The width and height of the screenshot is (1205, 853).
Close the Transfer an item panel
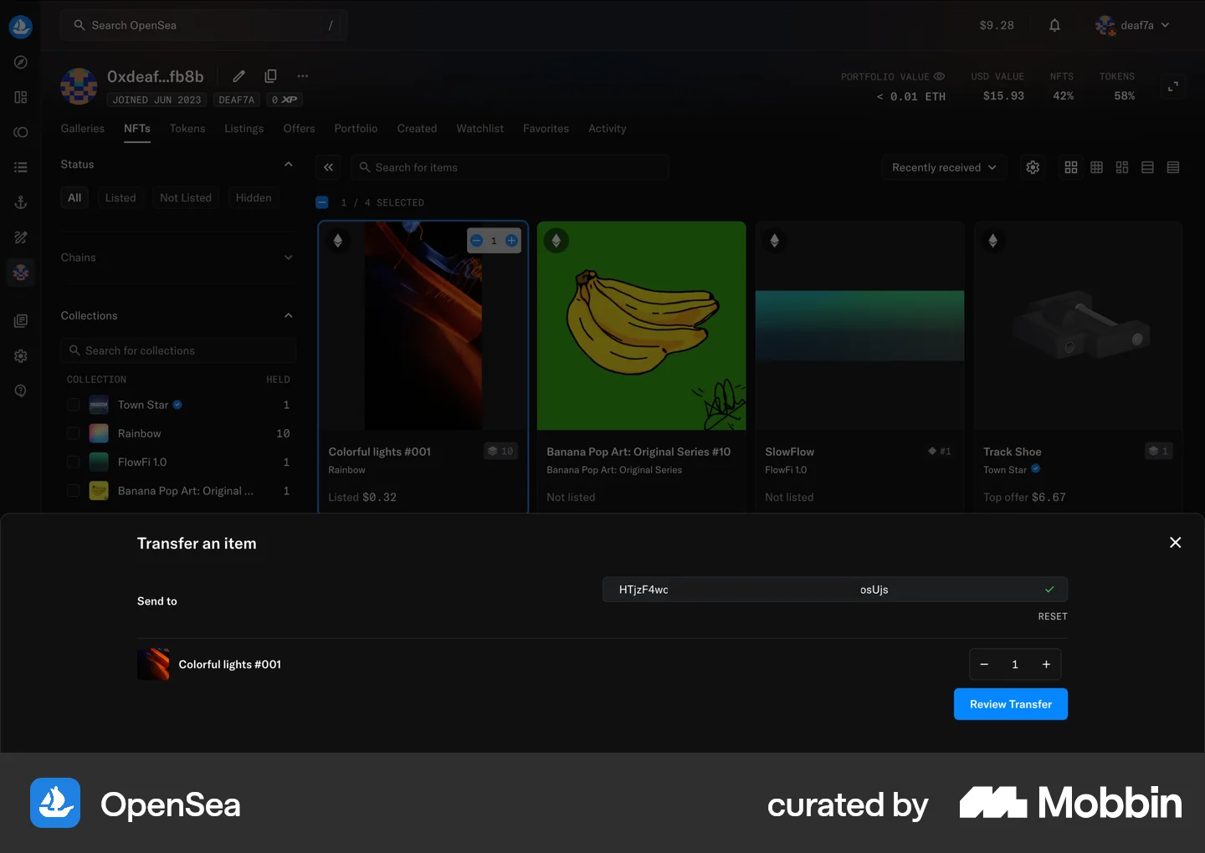(1176, 543)
